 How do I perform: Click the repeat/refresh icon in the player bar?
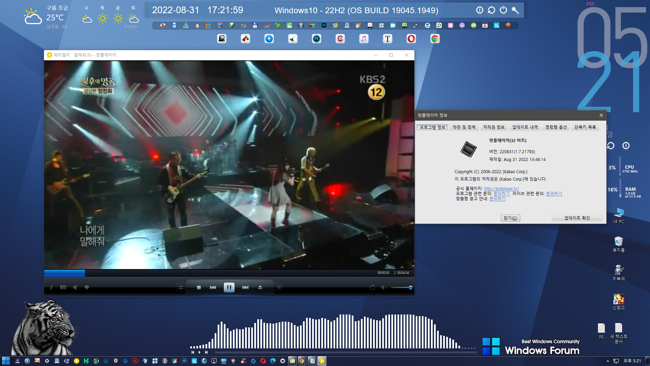point(372,287)
